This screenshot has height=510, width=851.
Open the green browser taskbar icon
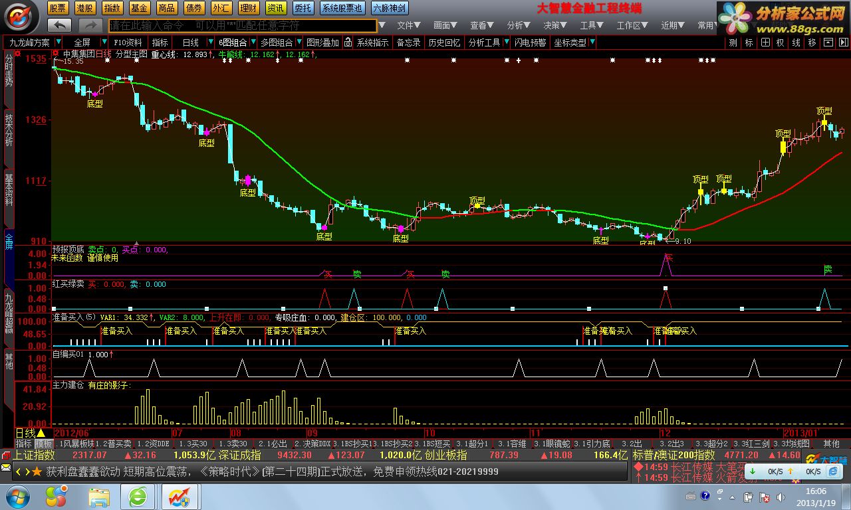139,497
